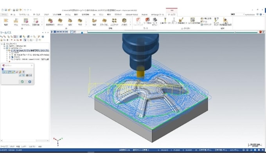The image size is (266, 161).
Task: Choose the ダイナミック mill toolpath icon
Action: pos(26,22)
